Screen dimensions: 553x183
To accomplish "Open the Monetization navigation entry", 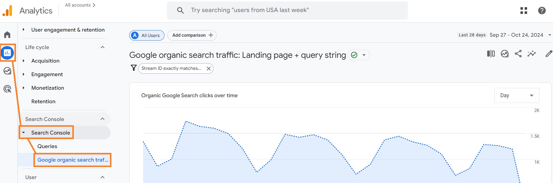I will (x=48, y=88).
